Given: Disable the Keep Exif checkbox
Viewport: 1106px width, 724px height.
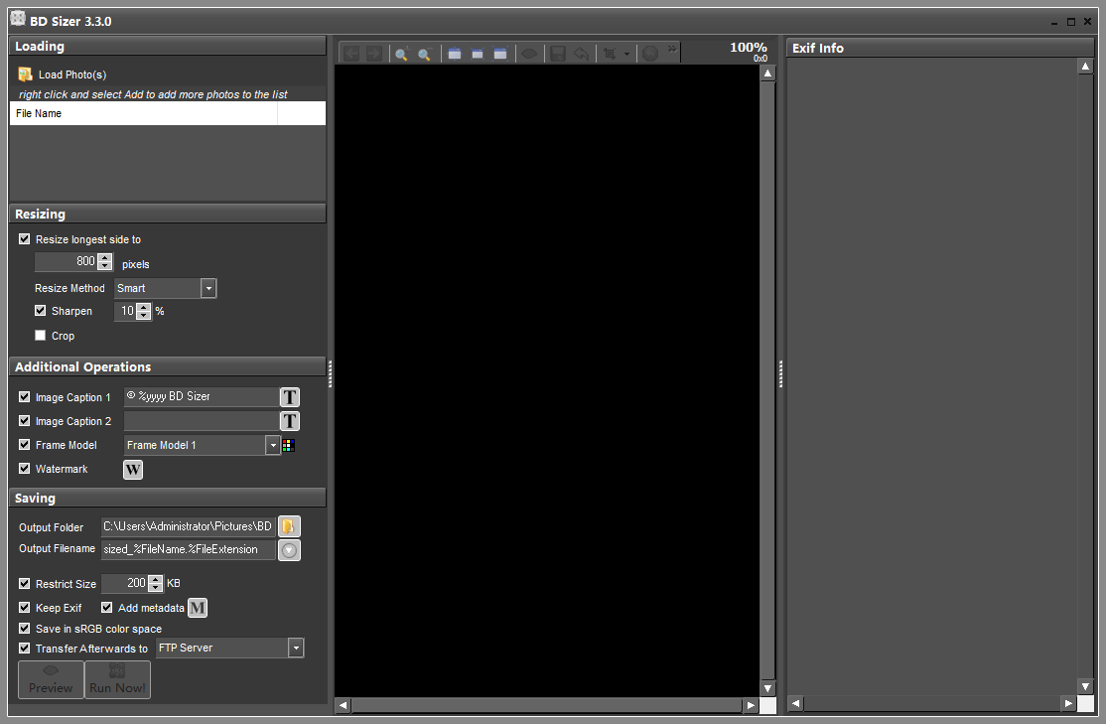Looking at the screenshot, I should tap(25, 608).
